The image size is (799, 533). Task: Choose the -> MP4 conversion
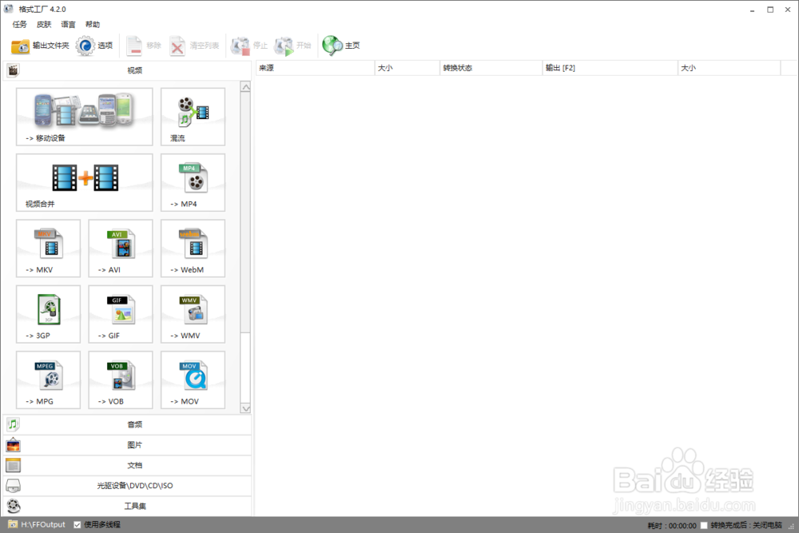click(193, 182)
